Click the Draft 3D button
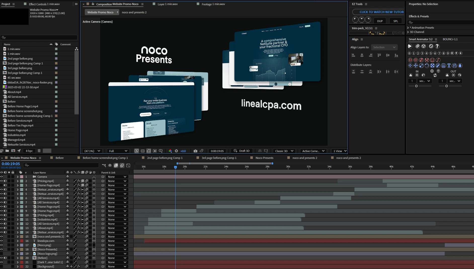This screenshot has height=269, width=474. (x=241, y=151)
